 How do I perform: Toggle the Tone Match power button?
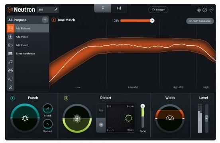click(x=53, y=20)
